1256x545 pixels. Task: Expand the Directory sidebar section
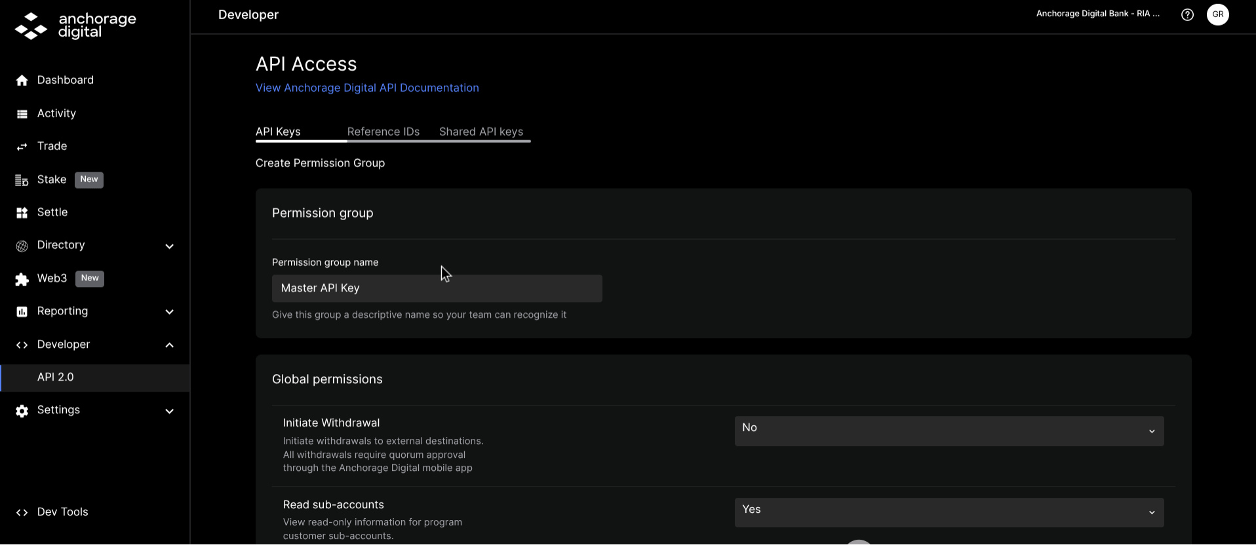tap(169, 246)
